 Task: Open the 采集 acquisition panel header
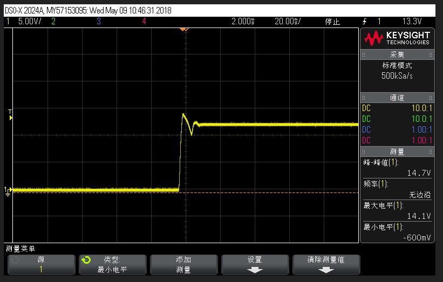click(397, 54)
